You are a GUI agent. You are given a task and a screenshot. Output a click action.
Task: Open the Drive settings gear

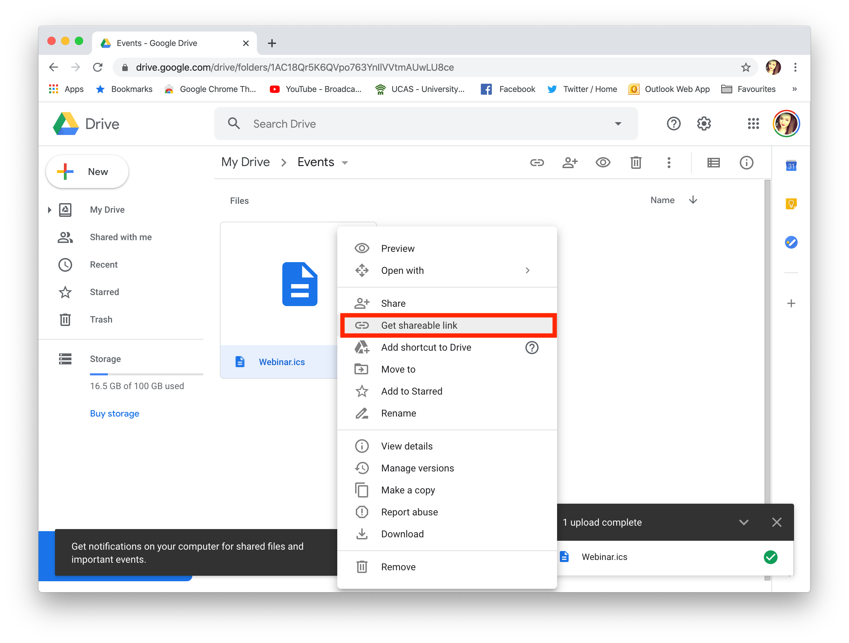(x=703, y=124)
